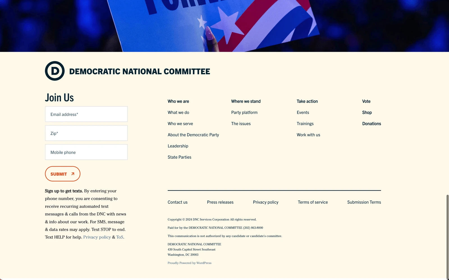
Task: Open About the Democratic Party
Action: (193, 135)
